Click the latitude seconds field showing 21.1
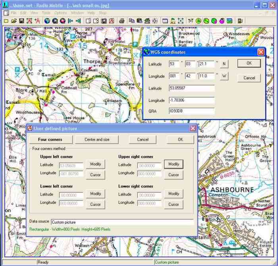This screenshot has width=278, height=266. (207, 64)
